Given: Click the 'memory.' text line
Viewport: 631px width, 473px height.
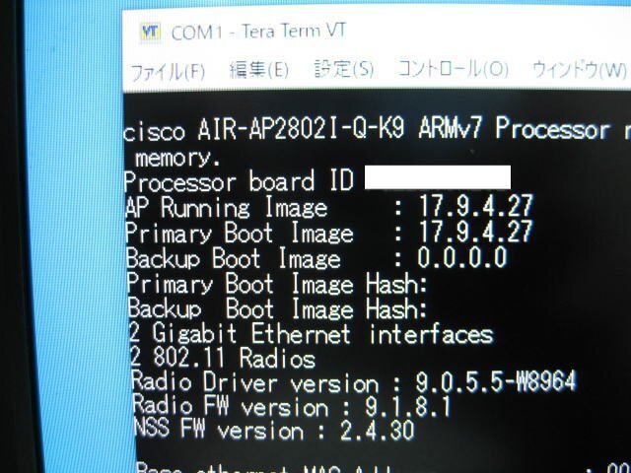Looking at the screenshot, I should click(177, 159).
